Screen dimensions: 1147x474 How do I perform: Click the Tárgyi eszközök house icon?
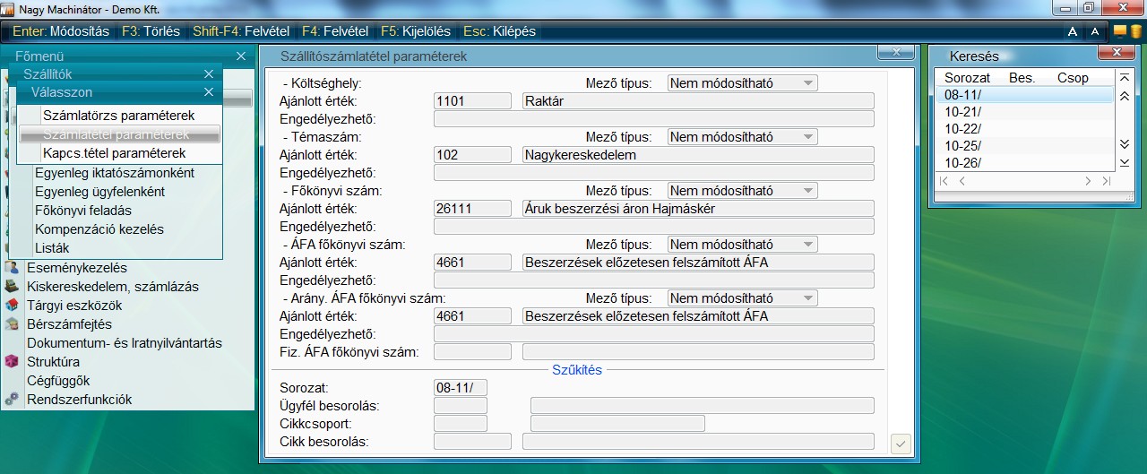click(12, 306)
